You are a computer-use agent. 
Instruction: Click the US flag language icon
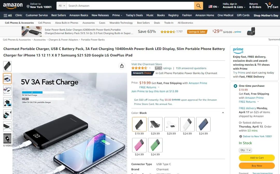[x=210, y=6]
